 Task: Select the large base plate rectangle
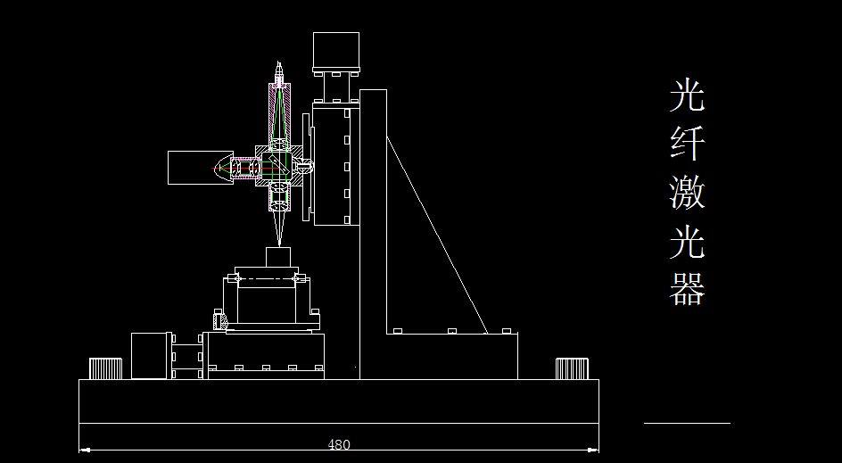pyautogui.click(x=339, y=401)
